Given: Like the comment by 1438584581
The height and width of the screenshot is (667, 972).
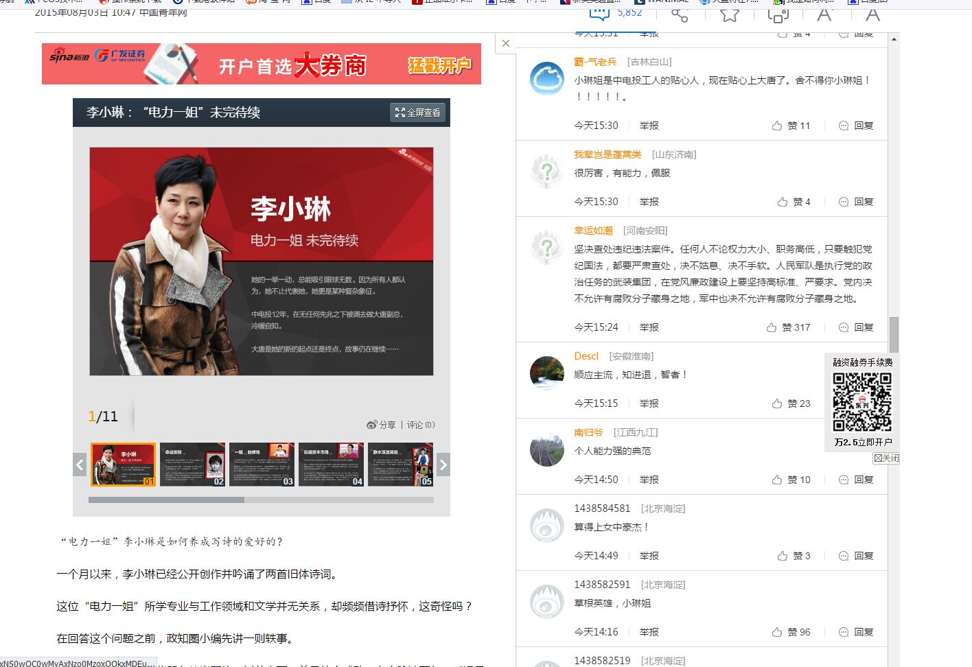Looking at the screenshot, I should pyautogui.click(x=794, y=556).
